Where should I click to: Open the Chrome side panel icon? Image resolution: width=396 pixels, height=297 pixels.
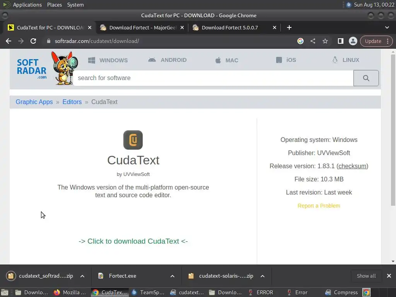[x=340, y=41]
